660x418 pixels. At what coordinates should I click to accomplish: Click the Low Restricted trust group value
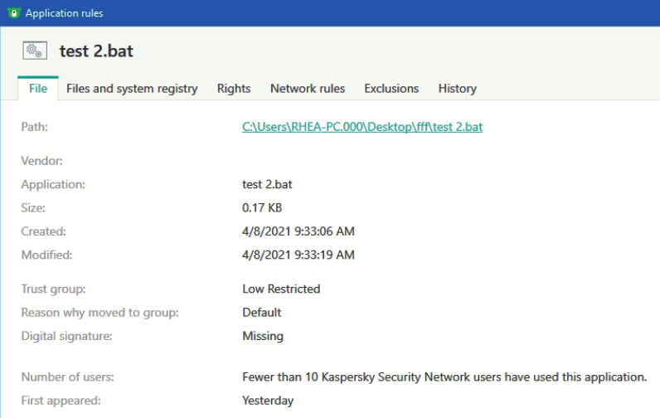(281, 289)
